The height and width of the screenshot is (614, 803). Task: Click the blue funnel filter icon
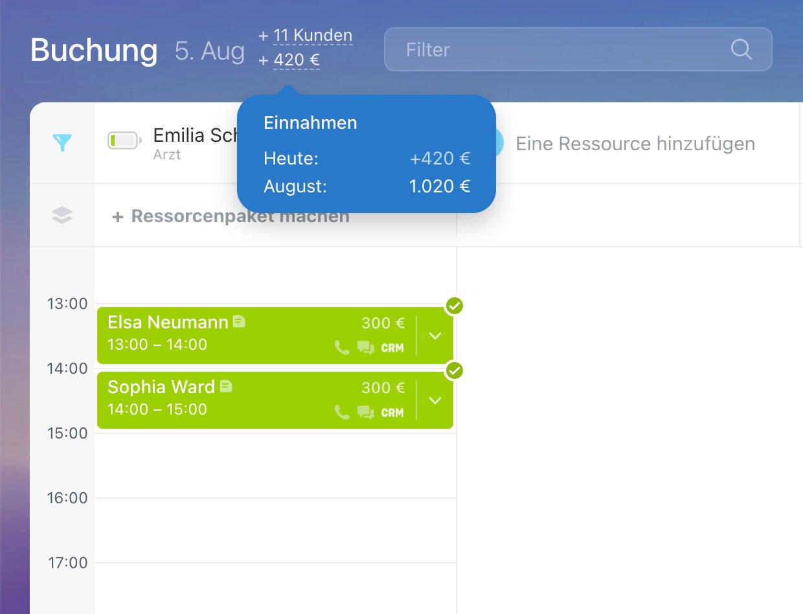click(62, 142)
